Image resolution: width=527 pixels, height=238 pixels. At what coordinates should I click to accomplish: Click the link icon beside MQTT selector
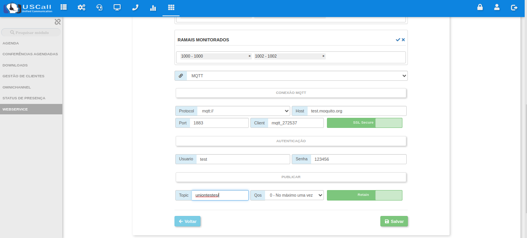[x=181, y=76]
